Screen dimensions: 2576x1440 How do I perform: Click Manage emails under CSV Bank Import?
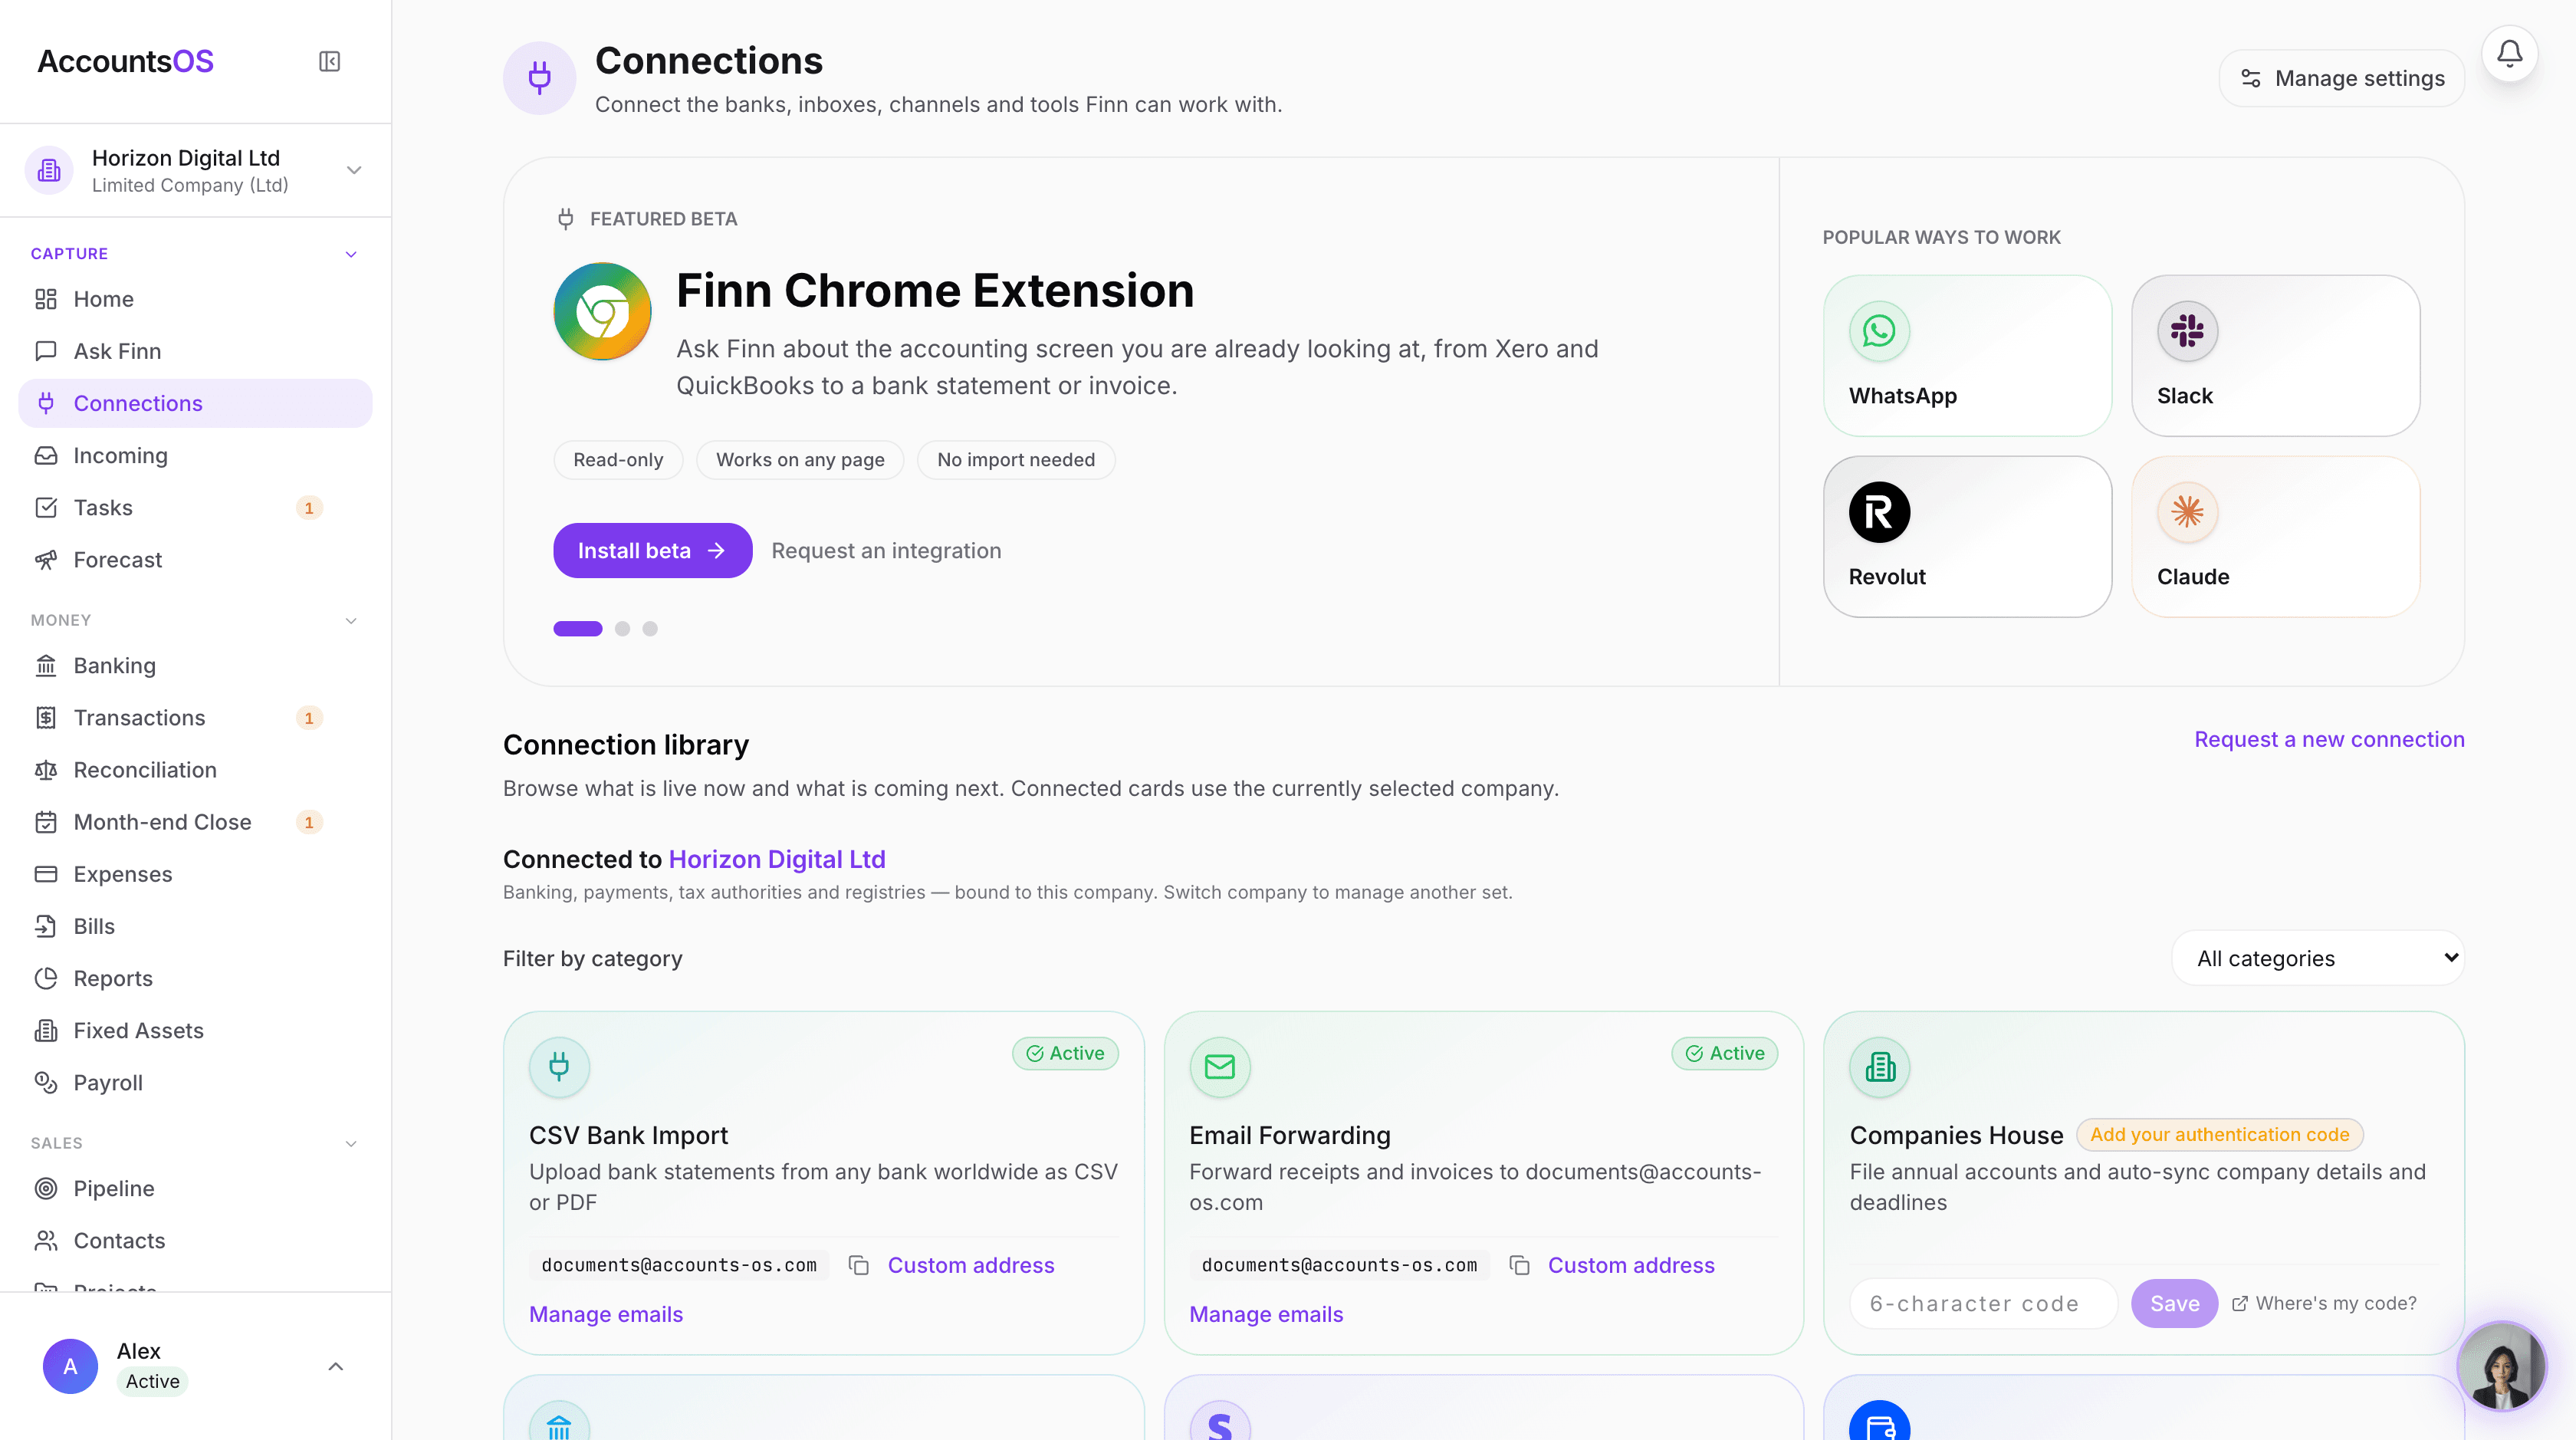click(x=606, y=1314)
